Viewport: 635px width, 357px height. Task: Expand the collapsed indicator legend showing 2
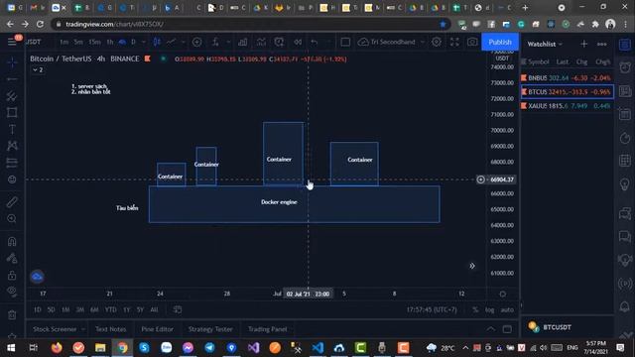tap(38, 70)
